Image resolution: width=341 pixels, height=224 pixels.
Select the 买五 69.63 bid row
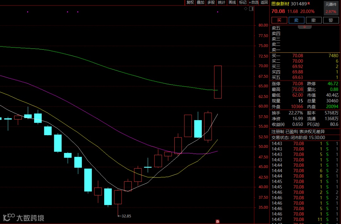pos(305,77)
